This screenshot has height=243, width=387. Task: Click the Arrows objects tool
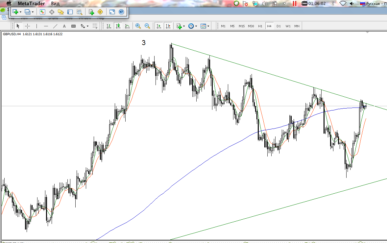click(x=83, y=26)
